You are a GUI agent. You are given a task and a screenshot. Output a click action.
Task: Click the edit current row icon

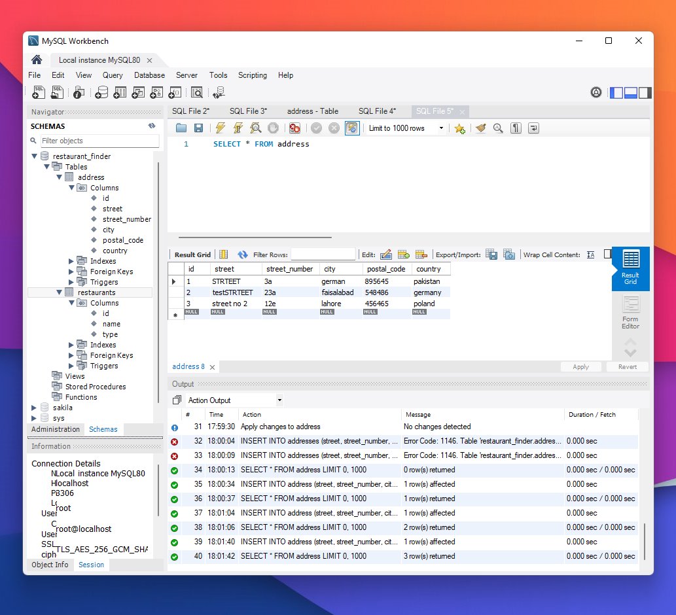[386, 255]
